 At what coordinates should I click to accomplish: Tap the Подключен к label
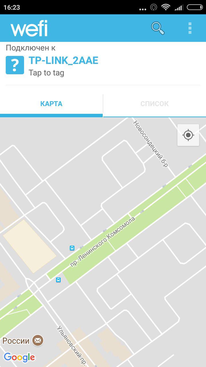(x=31, y=48)
